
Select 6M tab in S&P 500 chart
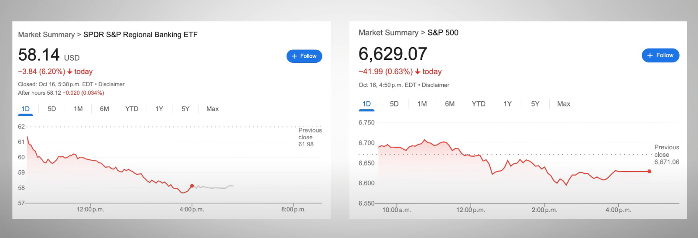coord(450,104)
